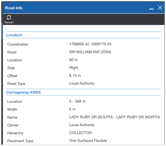
Task: Select Thin Surfaced Flexible pavement value
Action: click(88, 141)
